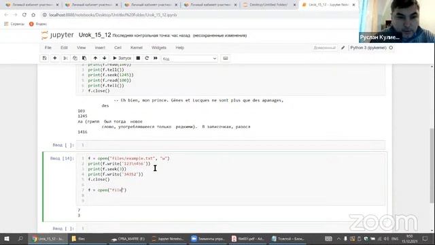Open Jupyter Notebook taskbar item
Screen dimensions: 435x245
click(168, 239)
